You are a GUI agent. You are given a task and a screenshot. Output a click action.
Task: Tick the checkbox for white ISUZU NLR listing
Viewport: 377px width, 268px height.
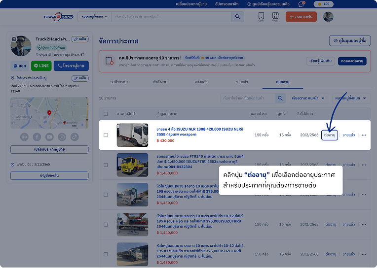106,135
